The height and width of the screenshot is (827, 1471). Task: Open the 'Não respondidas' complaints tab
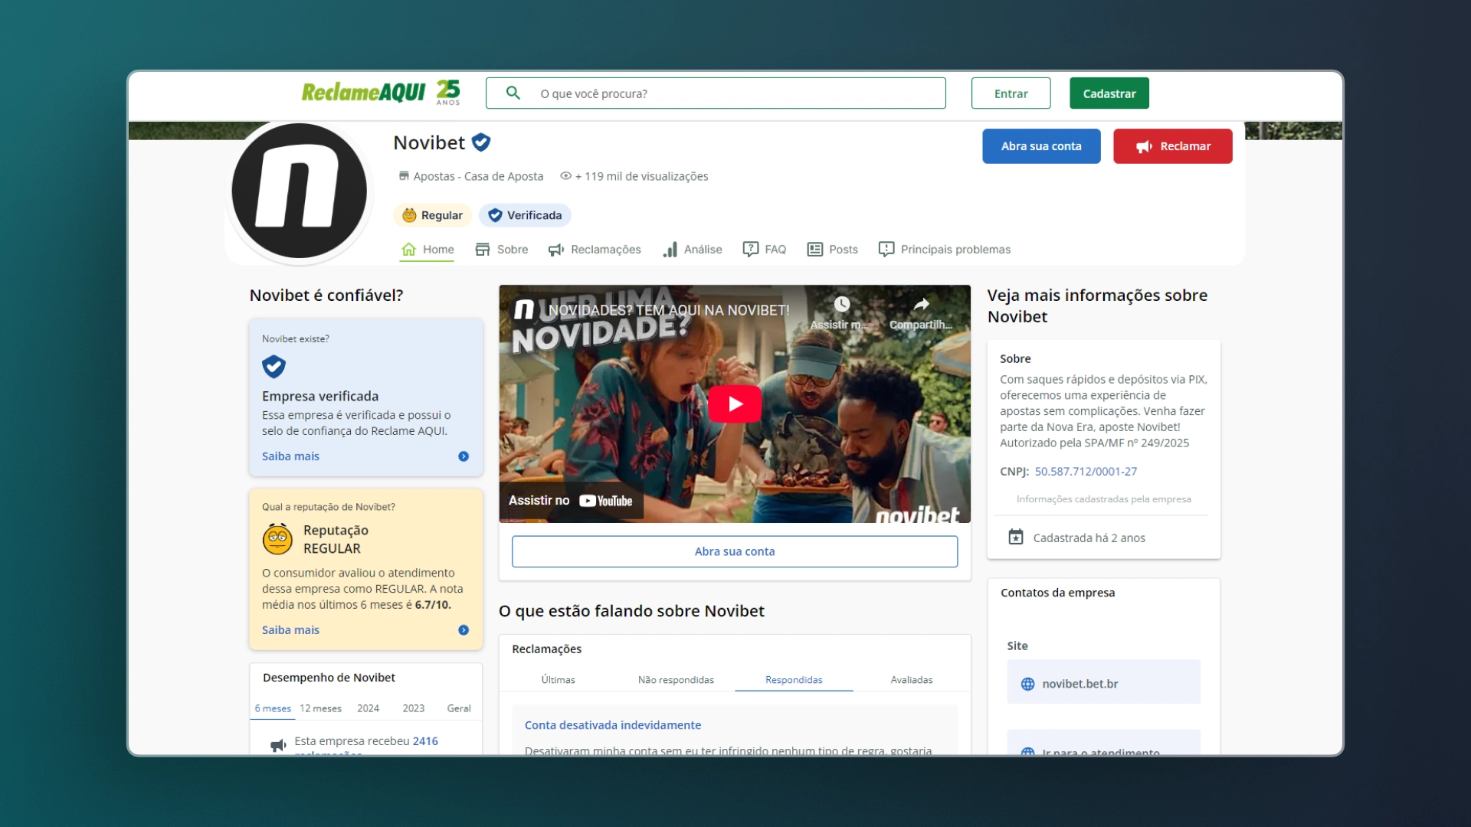point(676,680)
